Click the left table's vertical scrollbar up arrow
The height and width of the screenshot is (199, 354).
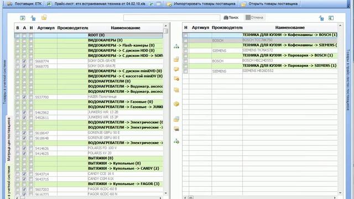pos(166,25)
